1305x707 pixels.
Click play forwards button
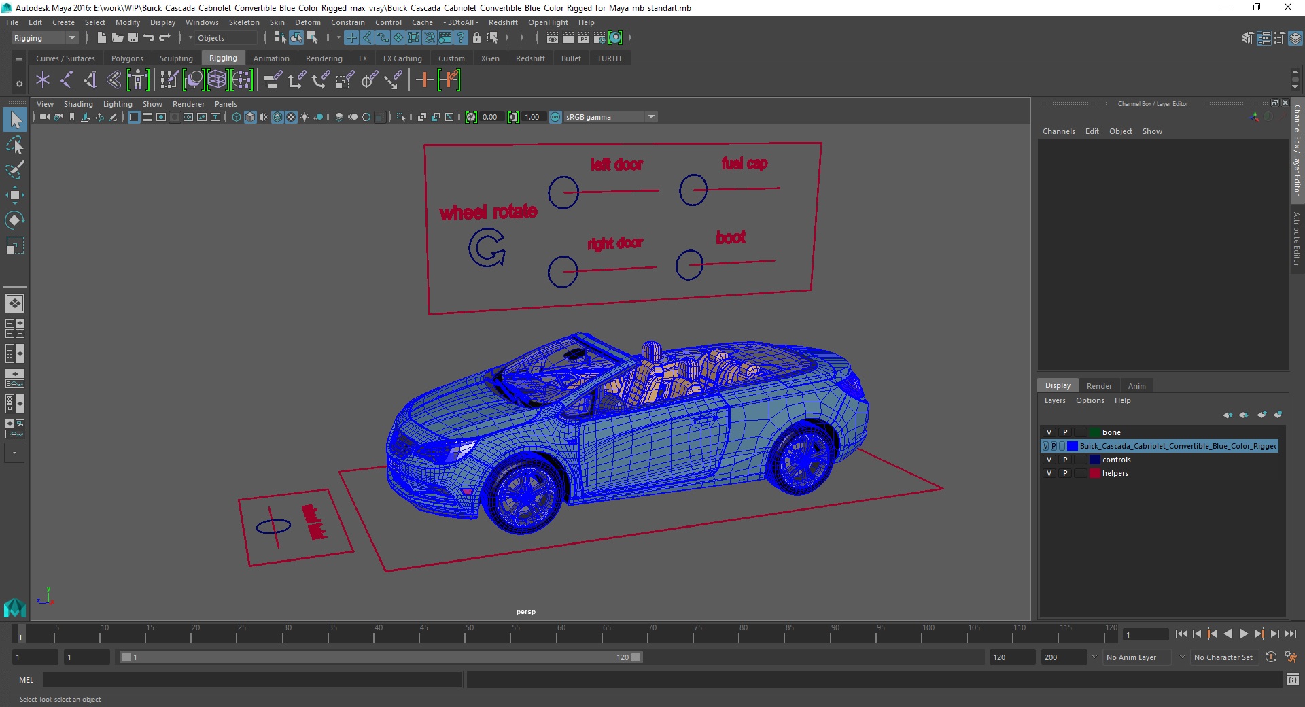[x=1243, y=634]
